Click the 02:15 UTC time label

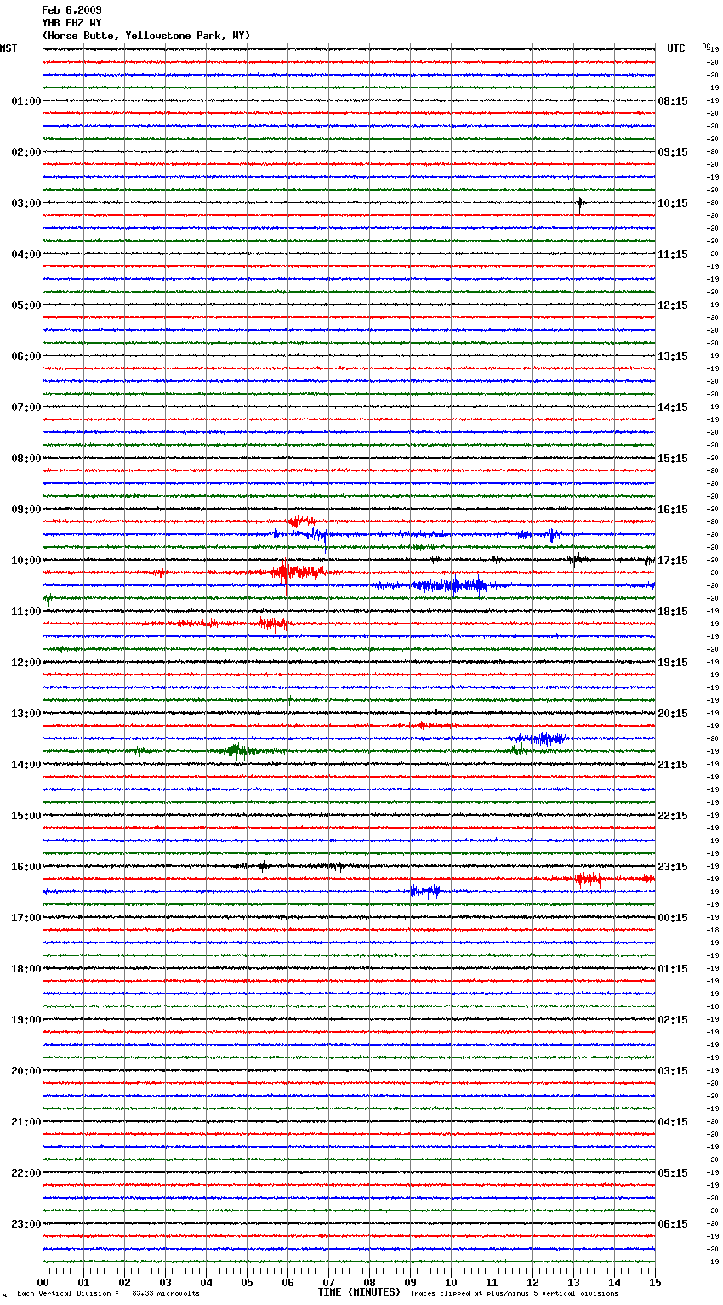tap(673, 1020)
